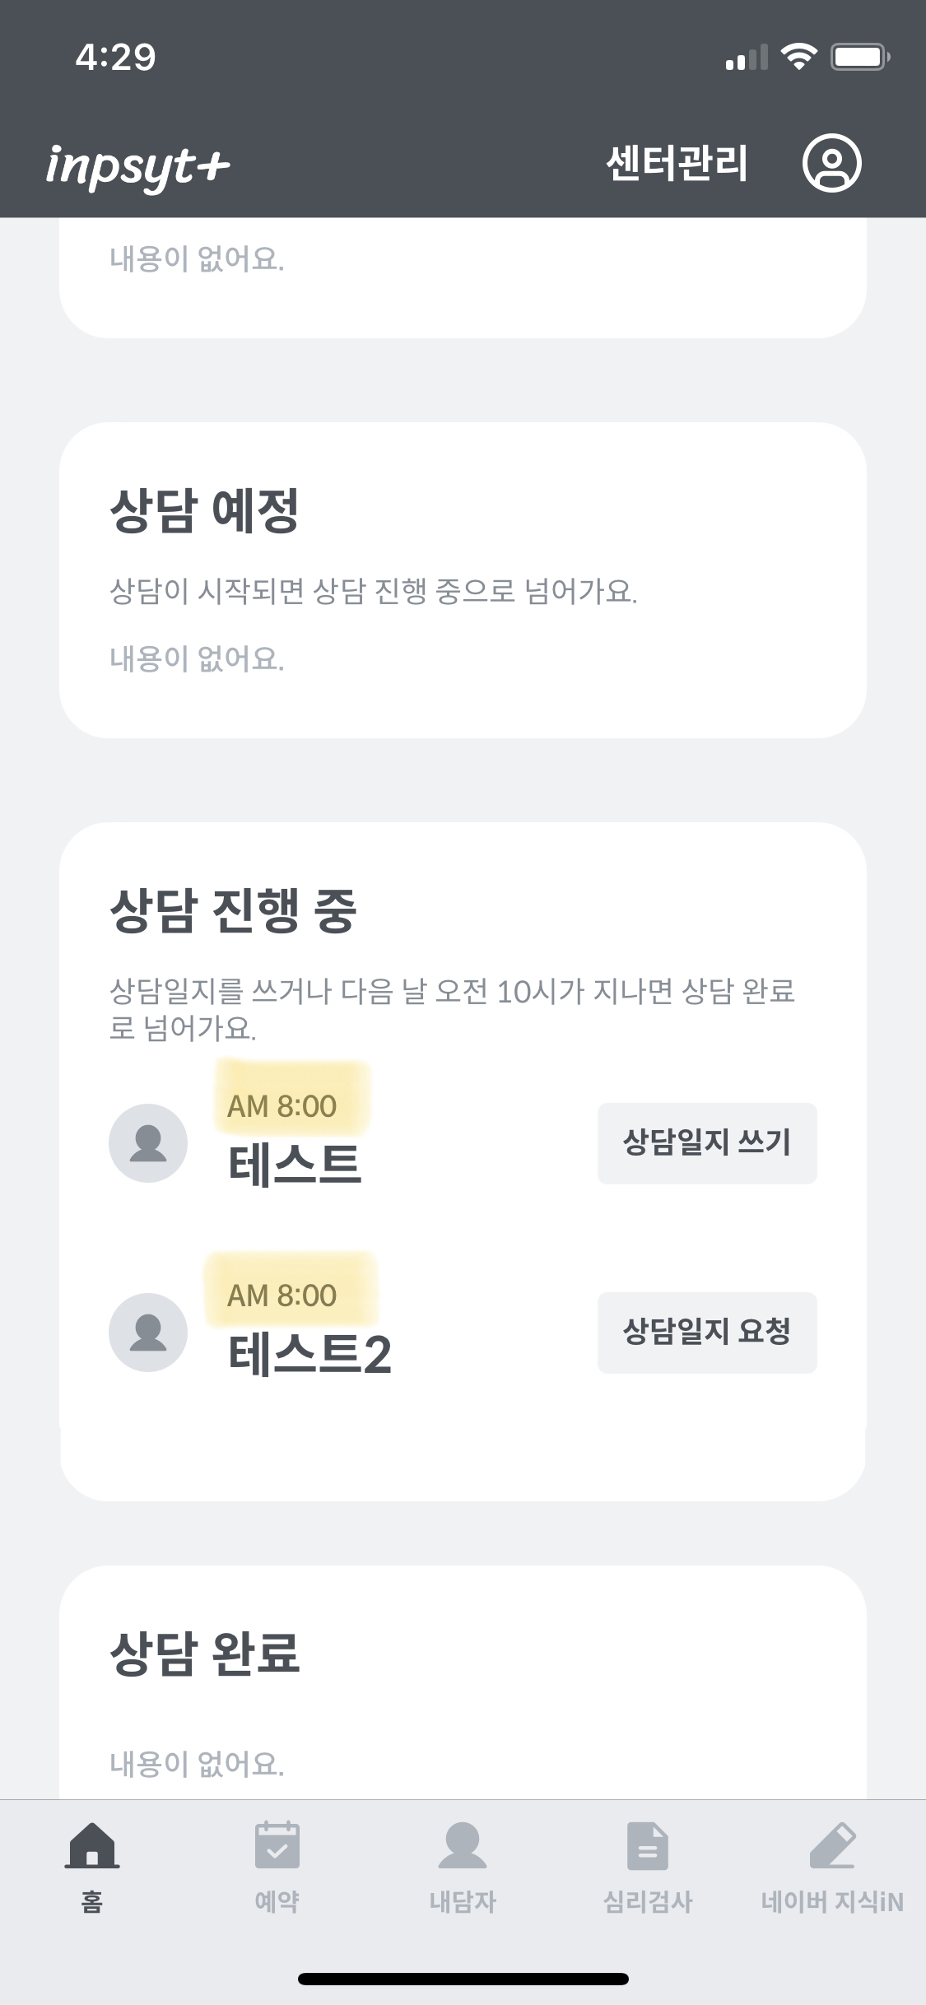Tap the Wi-Fi status icon
The height and width of the screenshot is (2005, 926).
798,57
